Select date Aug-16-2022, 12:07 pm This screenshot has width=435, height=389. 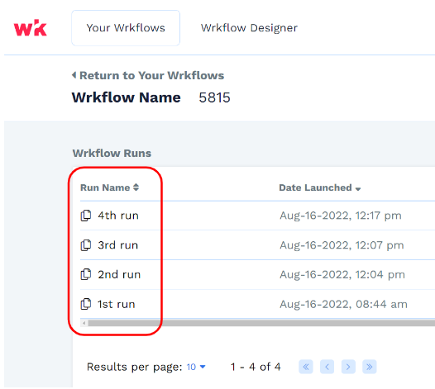342,245
